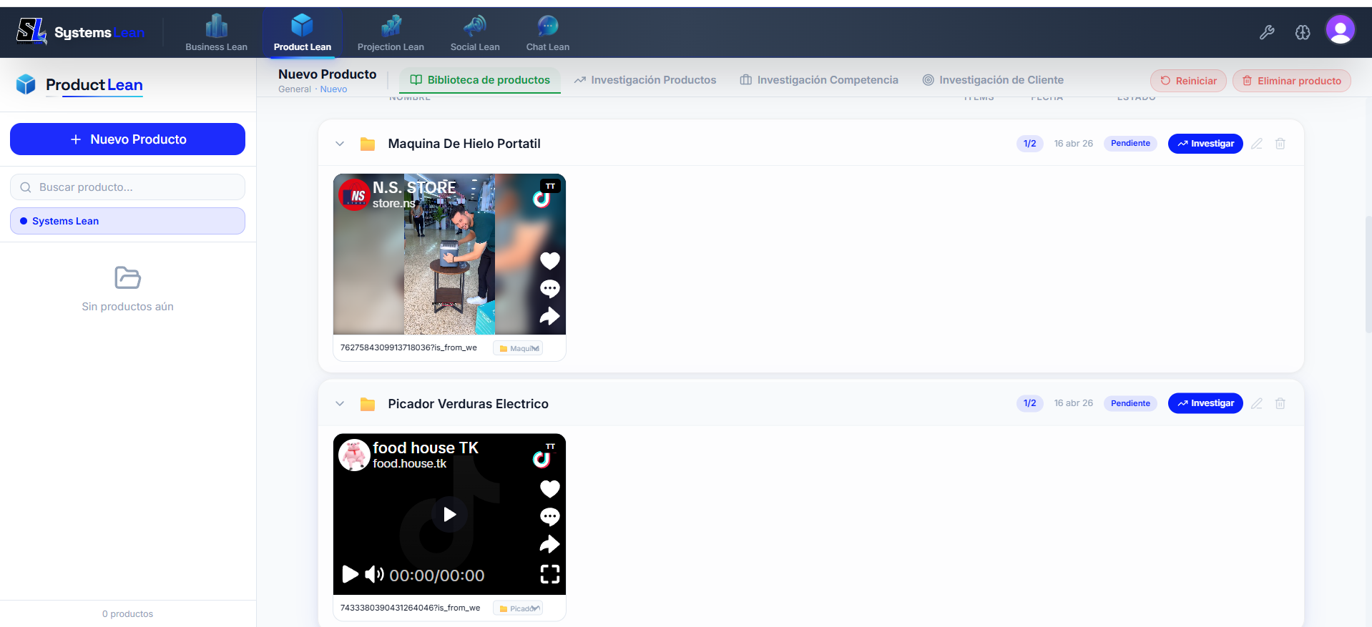
Task: Open the N.S. STORE video thumbnail
Action: point(449,254)
